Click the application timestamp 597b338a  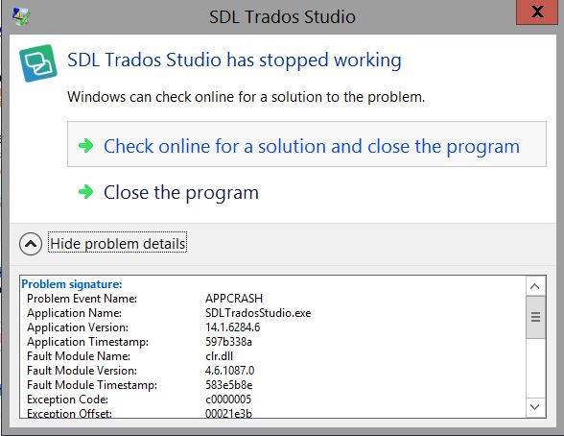[x=228, y=342]
